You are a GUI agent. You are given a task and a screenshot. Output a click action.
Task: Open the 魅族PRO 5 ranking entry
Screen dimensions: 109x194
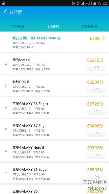click(54, 86)
